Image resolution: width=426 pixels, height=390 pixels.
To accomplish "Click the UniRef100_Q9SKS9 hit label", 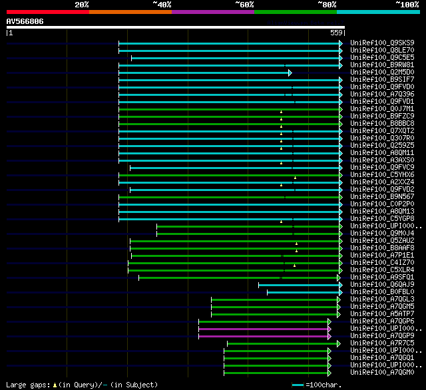I will [x=382, y=43].
